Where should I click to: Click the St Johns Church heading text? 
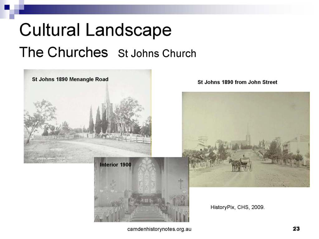click(157, 54)
